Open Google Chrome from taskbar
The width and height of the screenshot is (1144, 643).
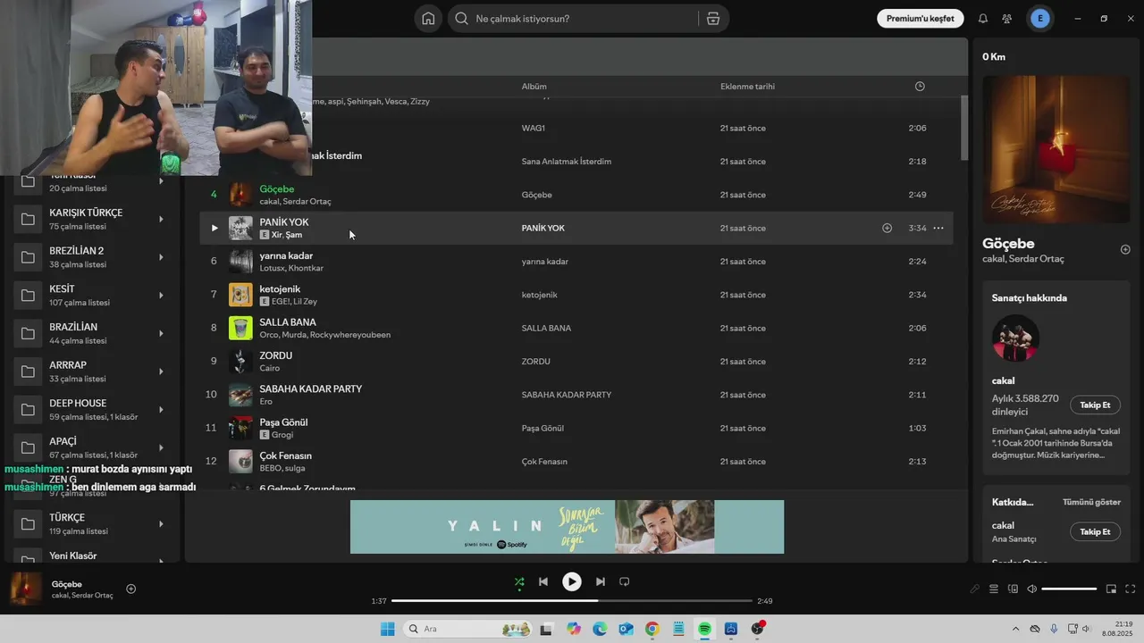652,629
